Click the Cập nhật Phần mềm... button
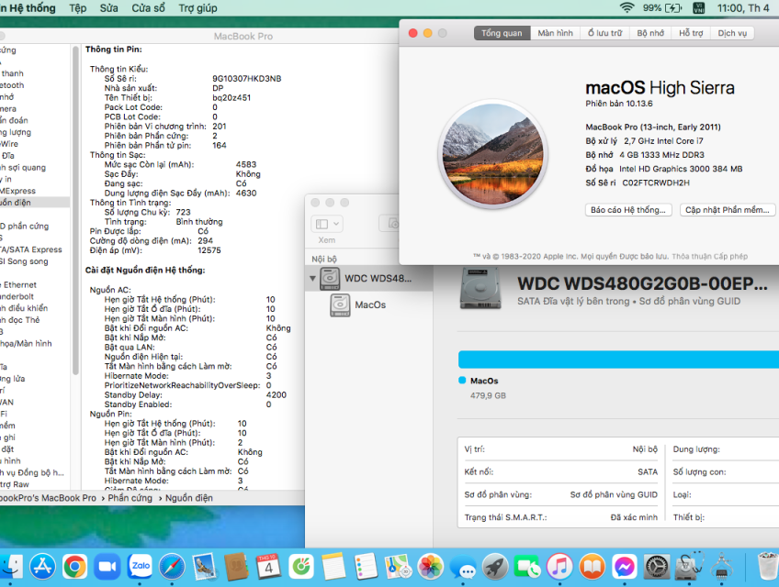 pyautogui.click(x=728, y=210)
